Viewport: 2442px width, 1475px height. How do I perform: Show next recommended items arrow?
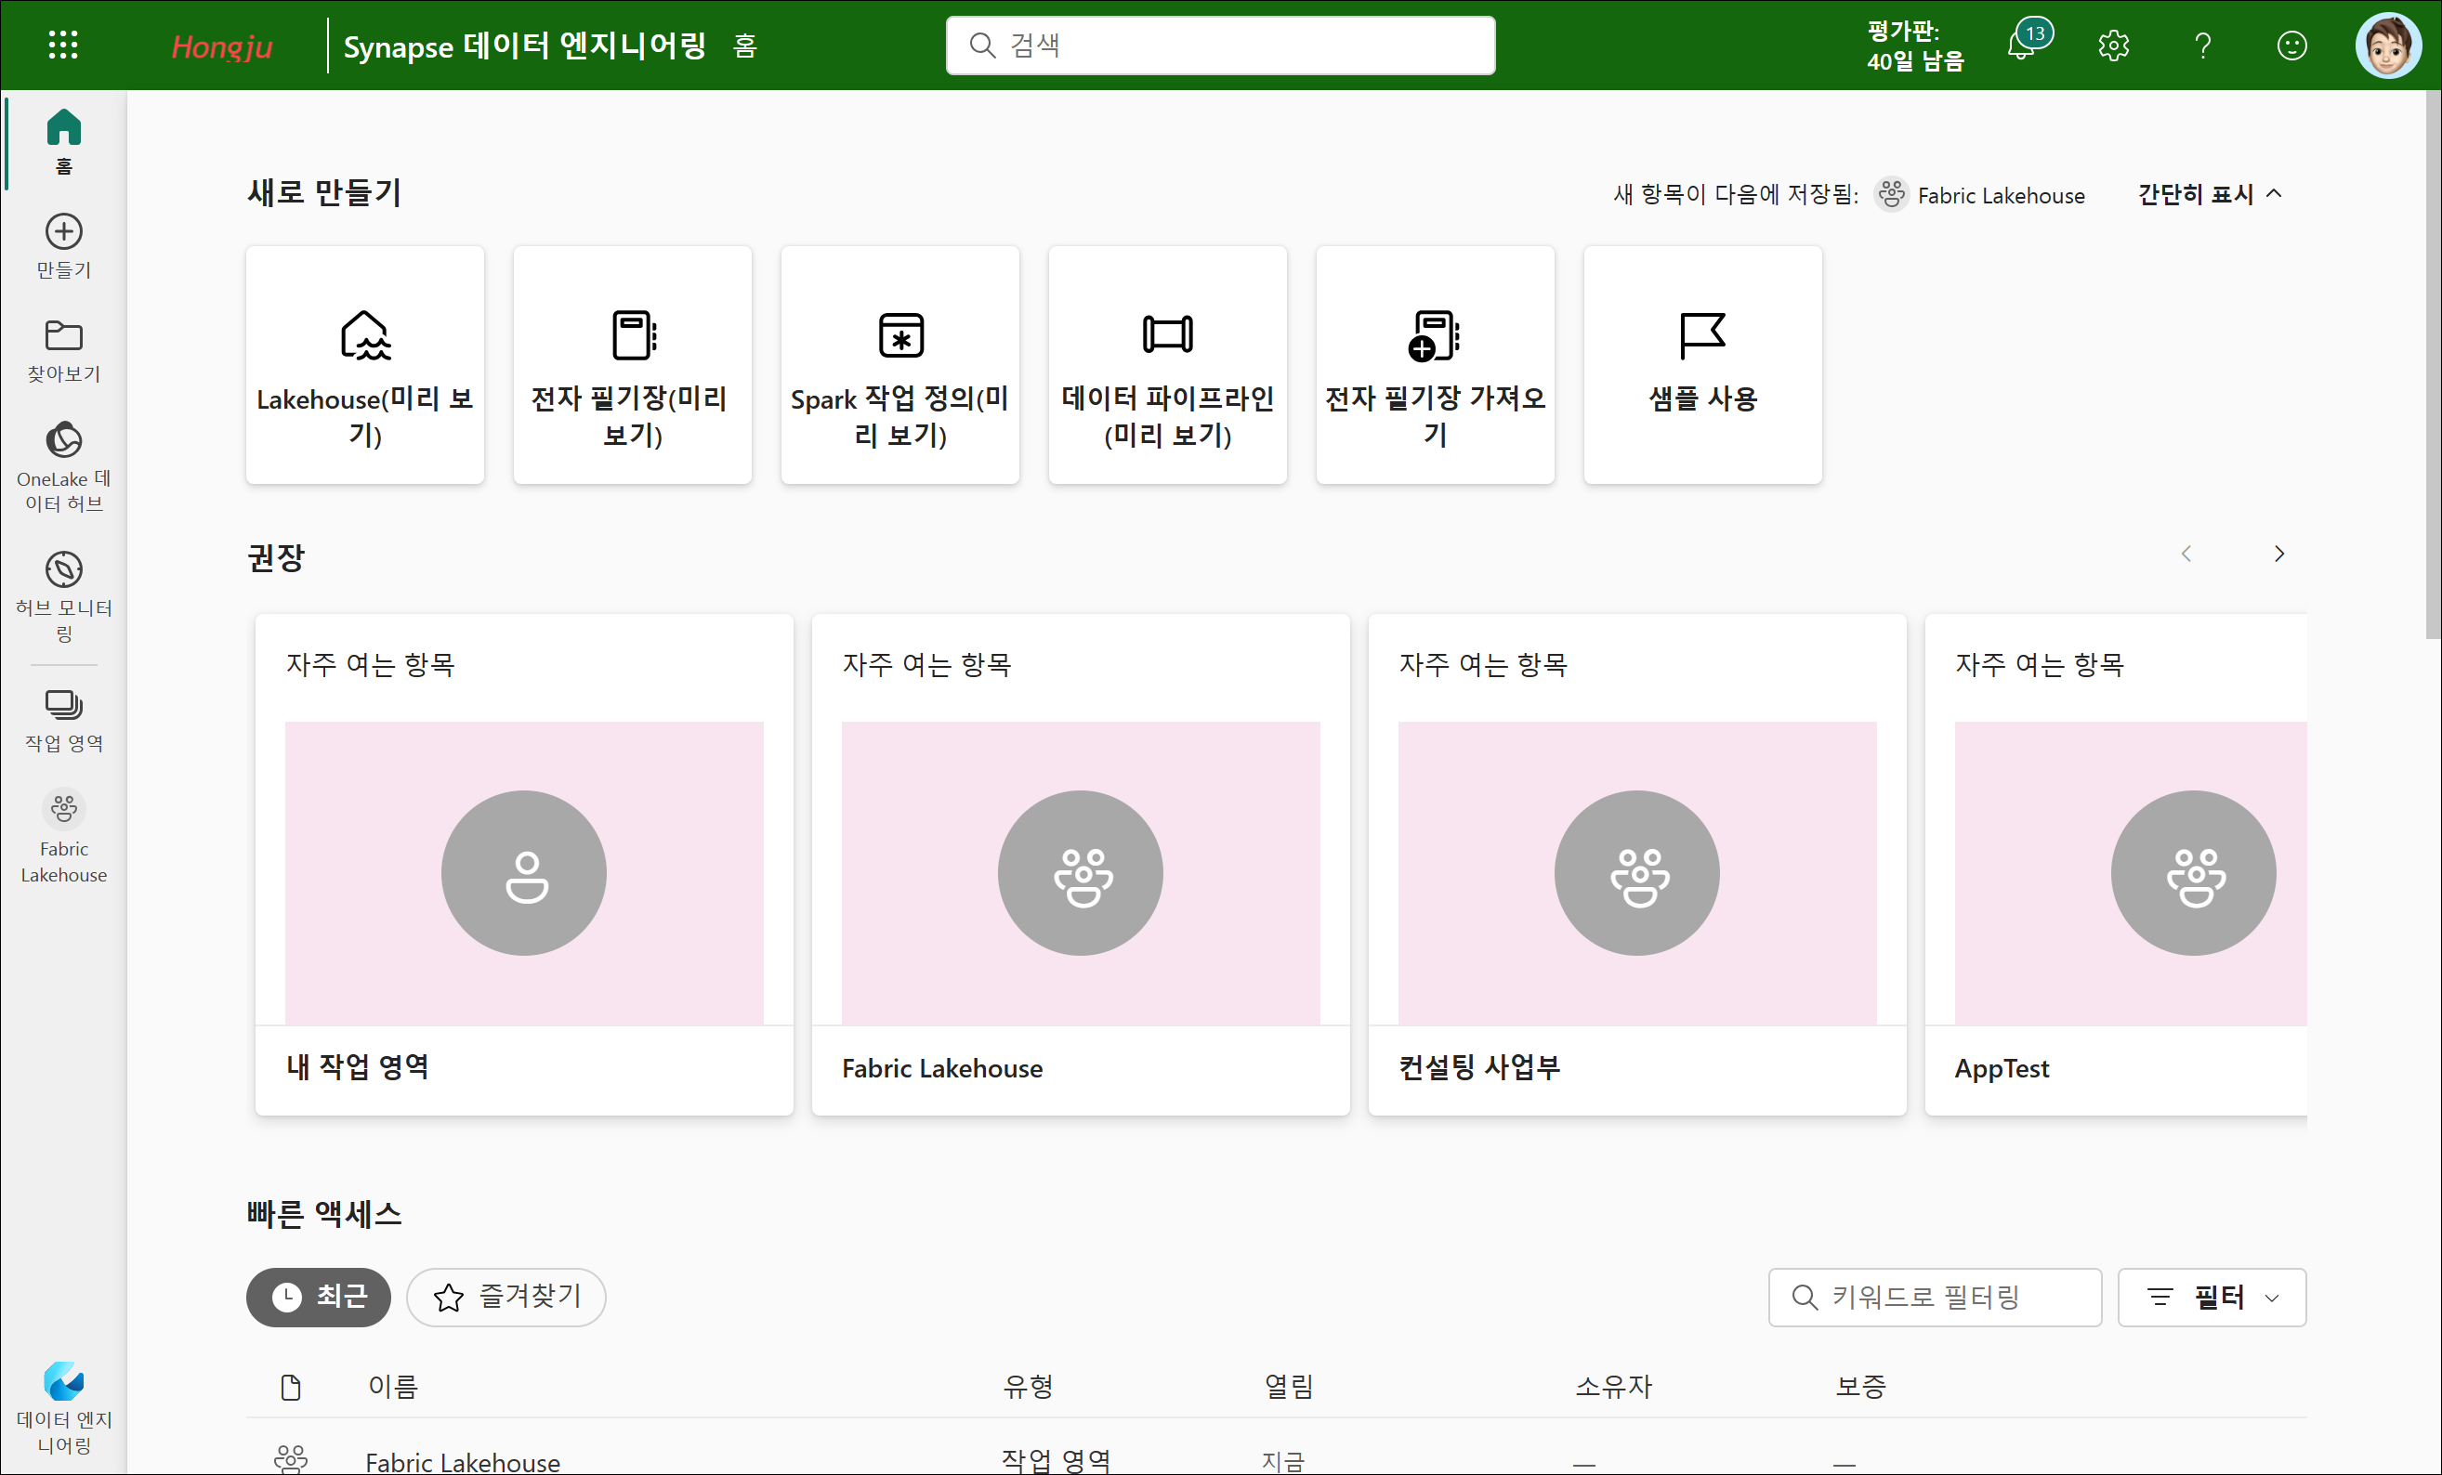point(2278,554)
